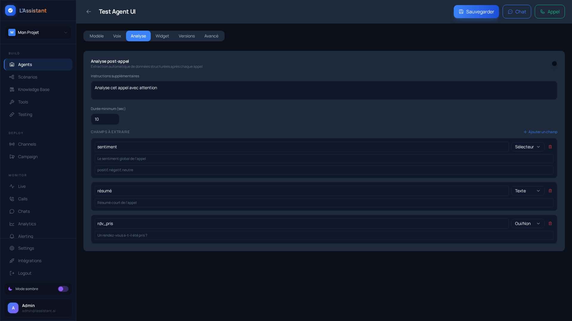Toggle the Mode sombre switch
This screenshot has height=321, width=572.
[63, 289]
